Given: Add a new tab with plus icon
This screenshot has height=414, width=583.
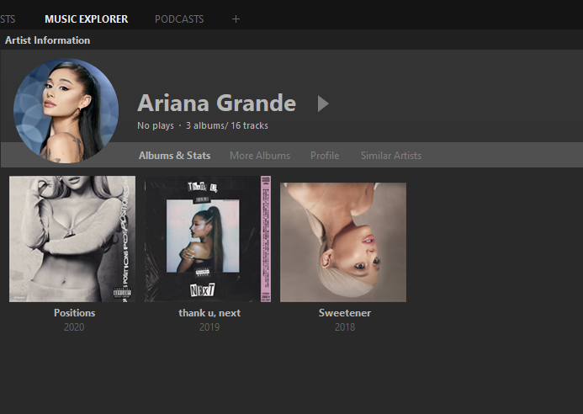Looking at the screenshot, I should 236,19.
